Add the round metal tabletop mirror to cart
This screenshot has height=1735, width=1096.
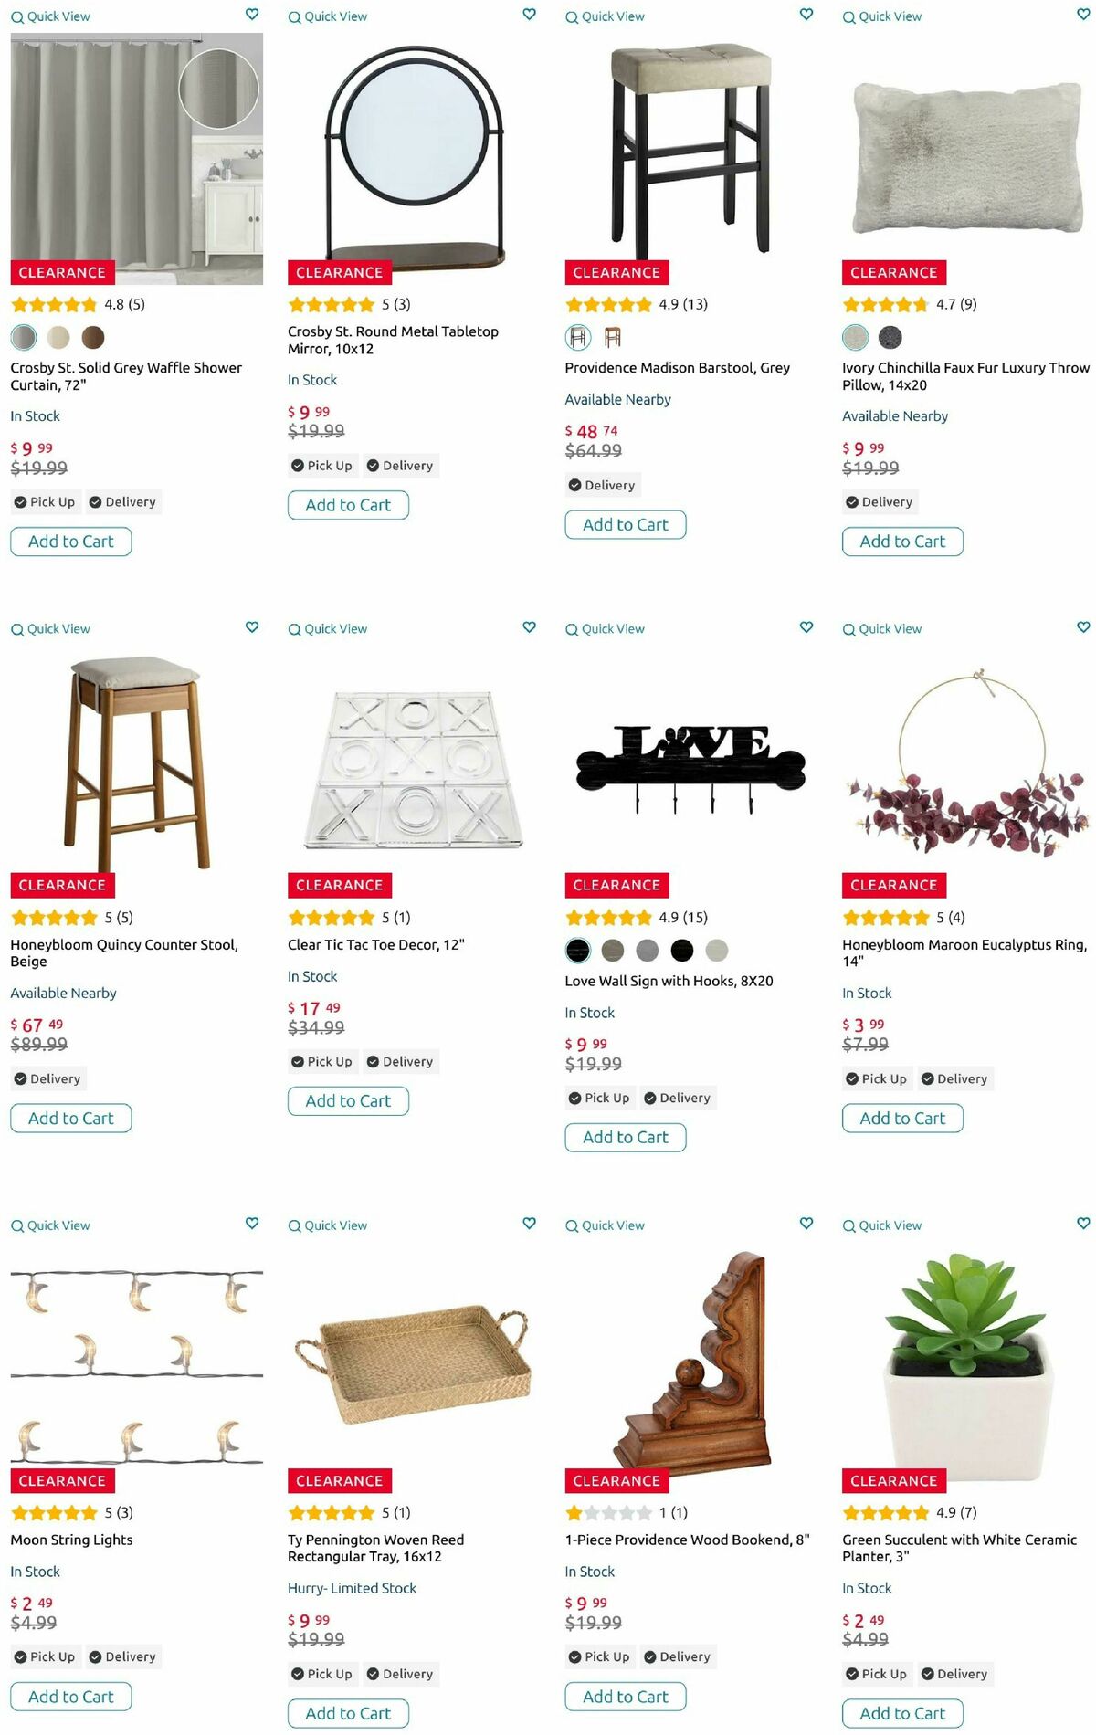point(348,505)
